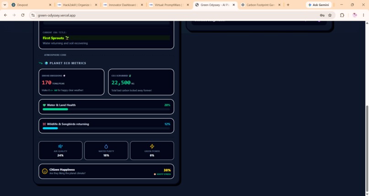Click the browser forward arrow
The width and height of the screenshot is (369, 196).
tap(14, 15)
